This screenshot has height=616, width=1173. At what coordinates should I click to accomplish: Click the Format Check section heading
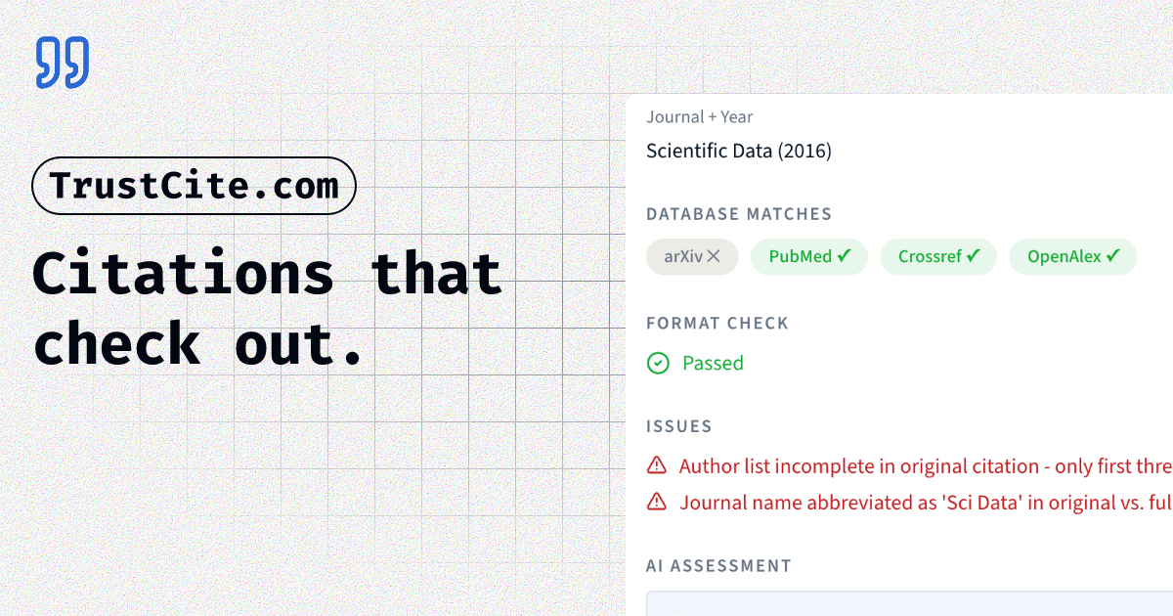tap(717, 323)
